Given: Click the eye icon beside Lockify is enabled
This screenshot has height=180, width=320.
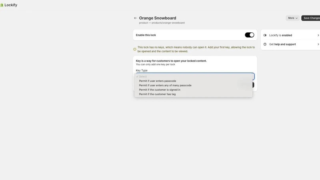Looking at the screenshot, I should click(265, 35).
